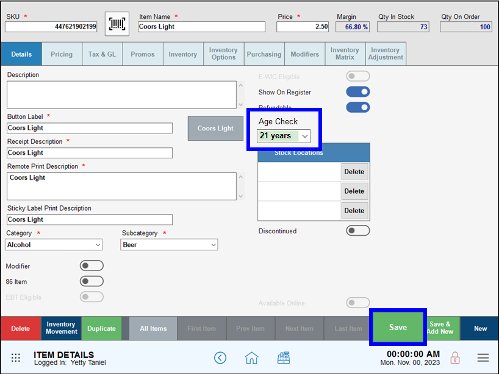Click the red lock icon
Viewport: 499px width, 374px height.
pyautogui.click(x=455, y=358)
